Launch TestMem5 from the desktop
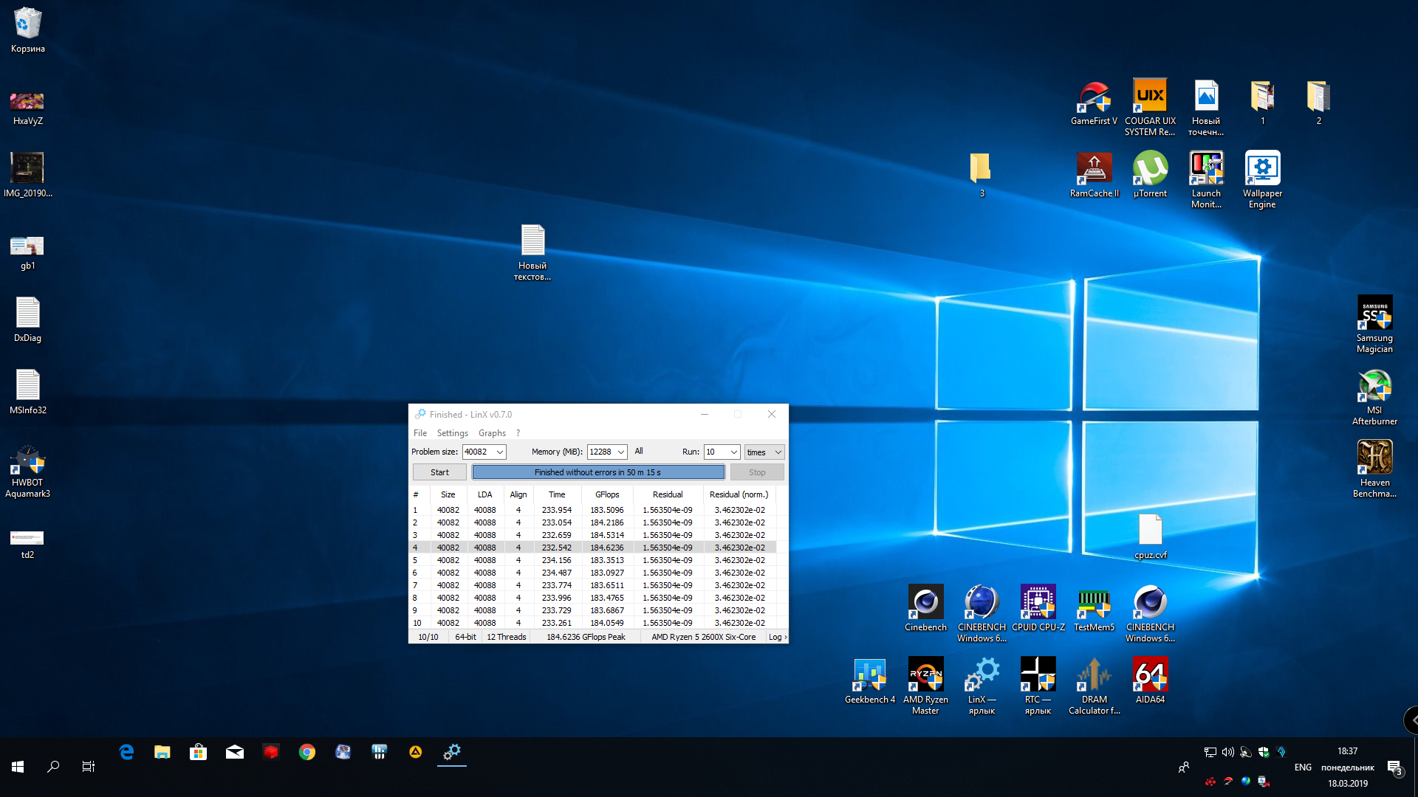Viewport: 1418px width, 797px height. [x=1094, y=603]
